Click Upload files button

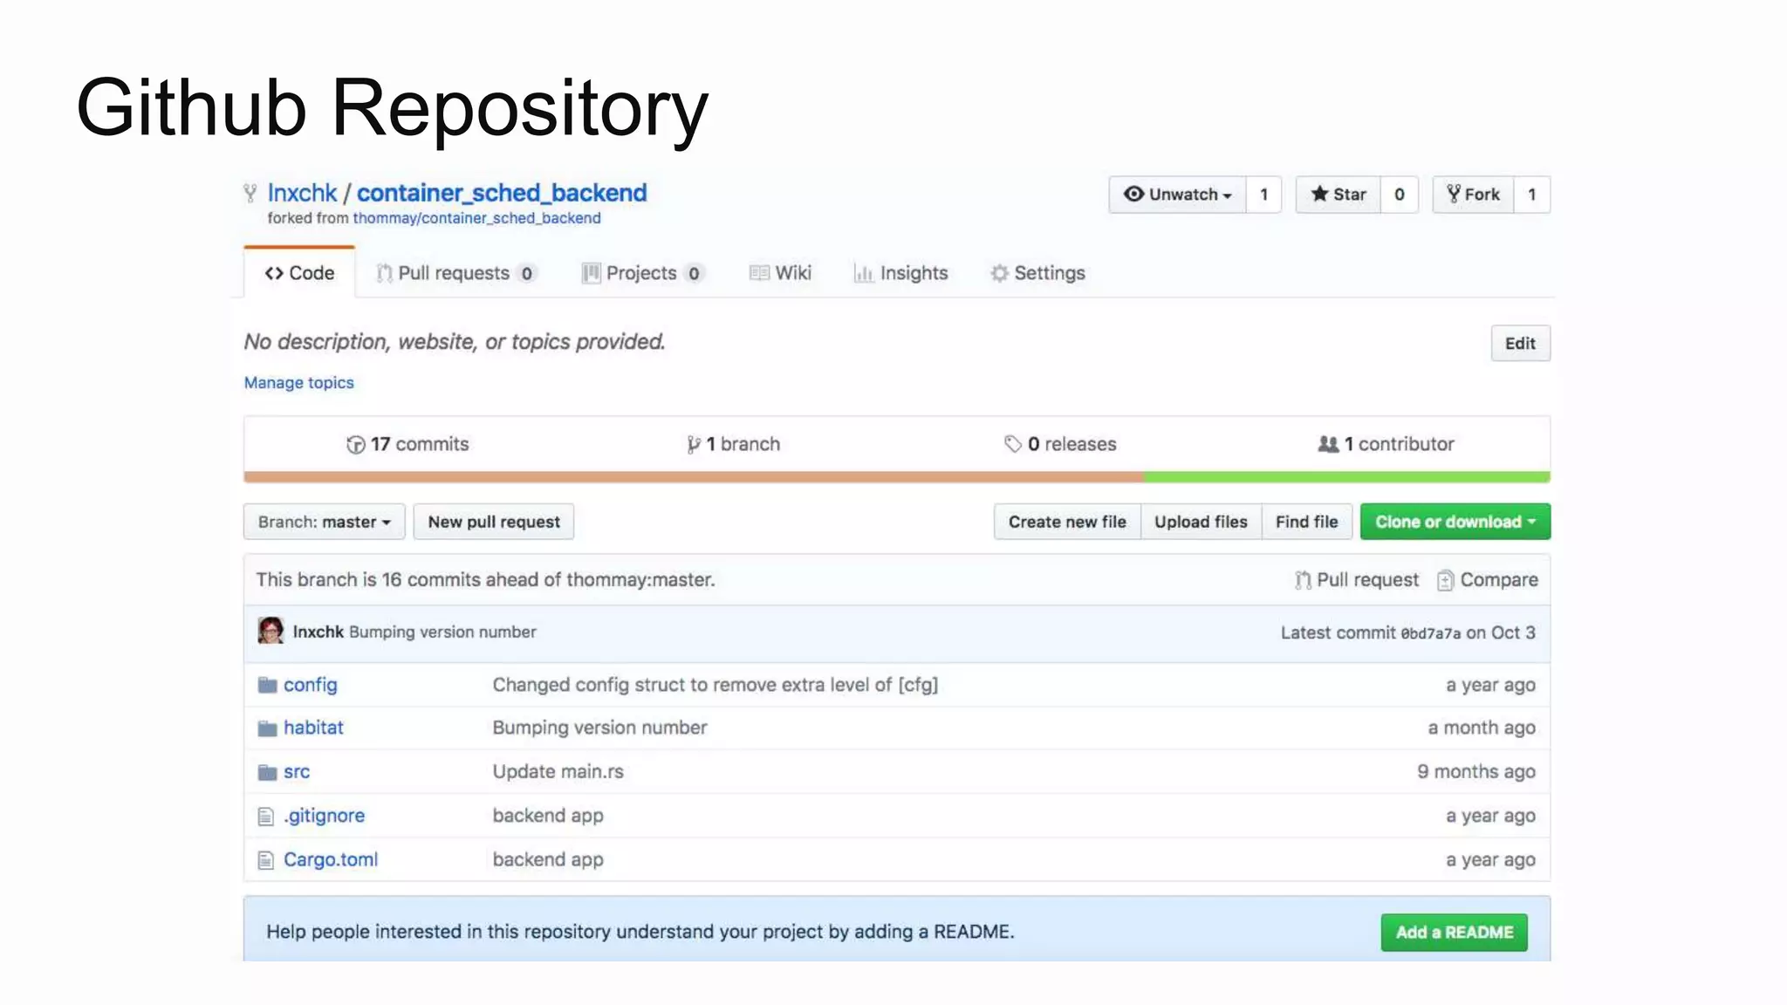click(x=1201, y=522)
